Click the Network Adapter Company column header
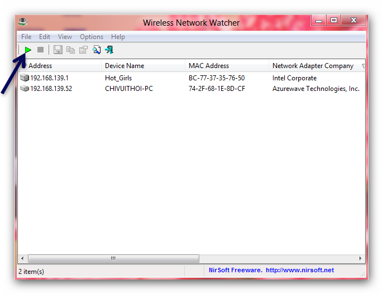The image size is (383, 294). tap(313, 66)
